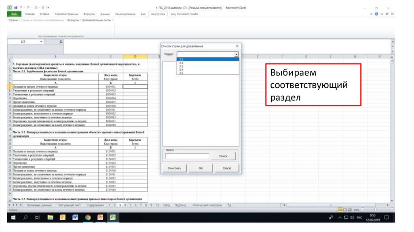Insert new worksheet tab icon
The image size is (414, 232).
[230, 205]
